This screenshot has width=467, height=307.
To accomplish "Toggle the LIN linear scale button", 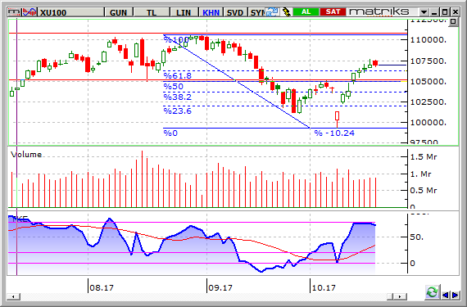I will click(184, 12).
